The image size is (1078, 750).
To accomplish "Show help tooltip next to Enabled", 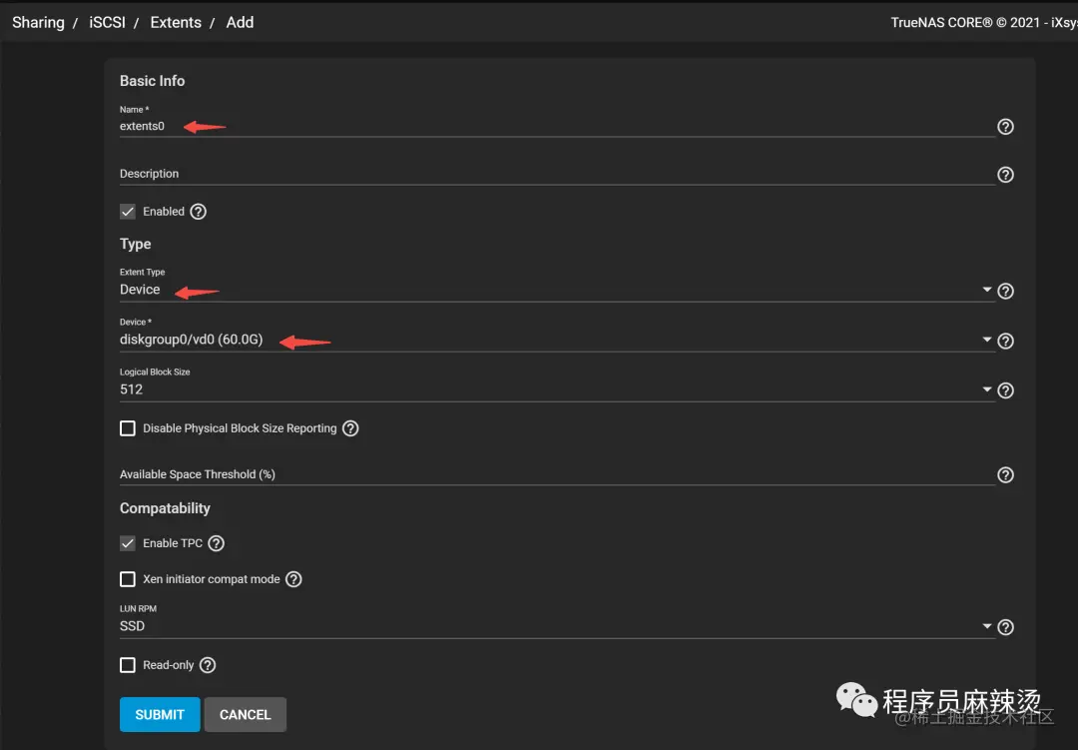I will click(x=198, y=212).
